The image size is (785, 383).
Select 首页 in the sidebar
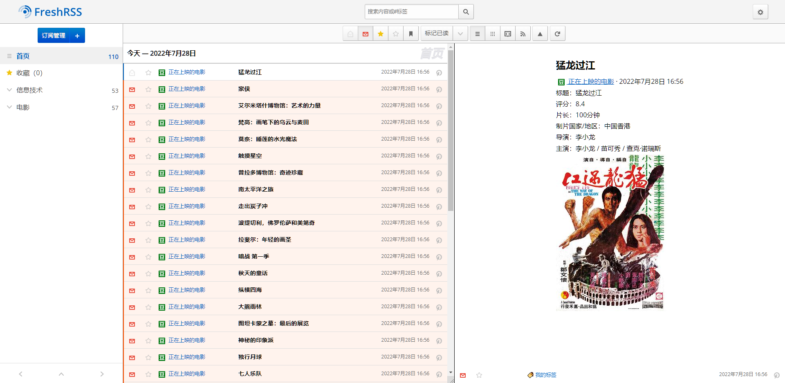tap(61, 56)
